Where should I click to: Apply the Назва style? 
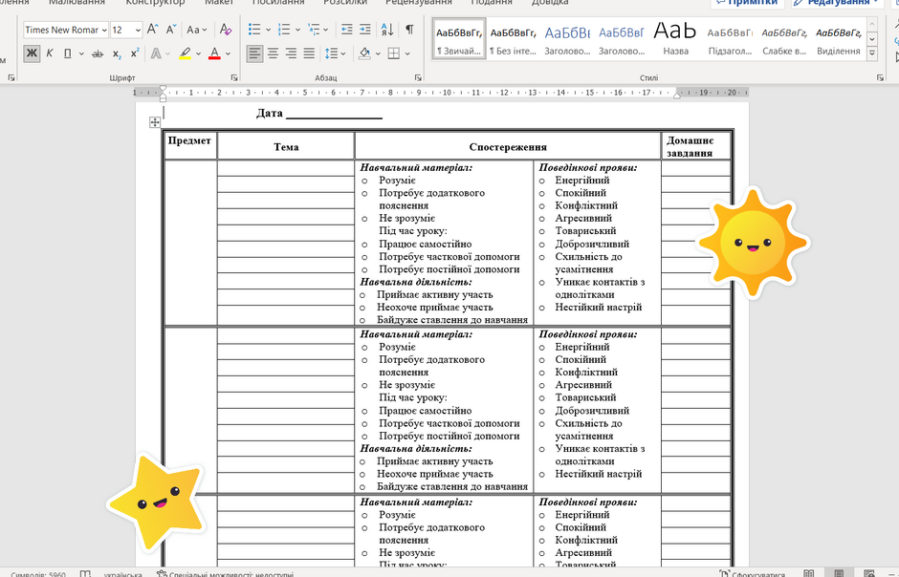point(675,39)
